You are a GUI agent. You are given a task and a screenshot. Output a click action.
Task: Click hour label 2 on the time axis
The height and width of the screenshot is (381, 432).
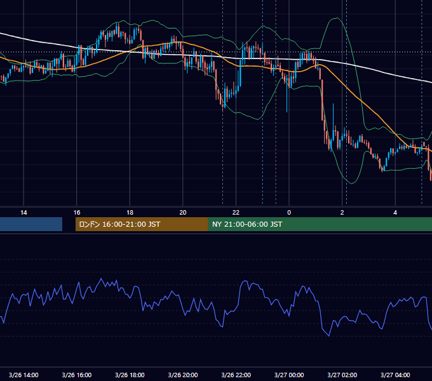342,213
